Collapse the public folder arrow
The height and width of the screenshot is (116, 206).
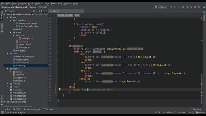point(8,69)
